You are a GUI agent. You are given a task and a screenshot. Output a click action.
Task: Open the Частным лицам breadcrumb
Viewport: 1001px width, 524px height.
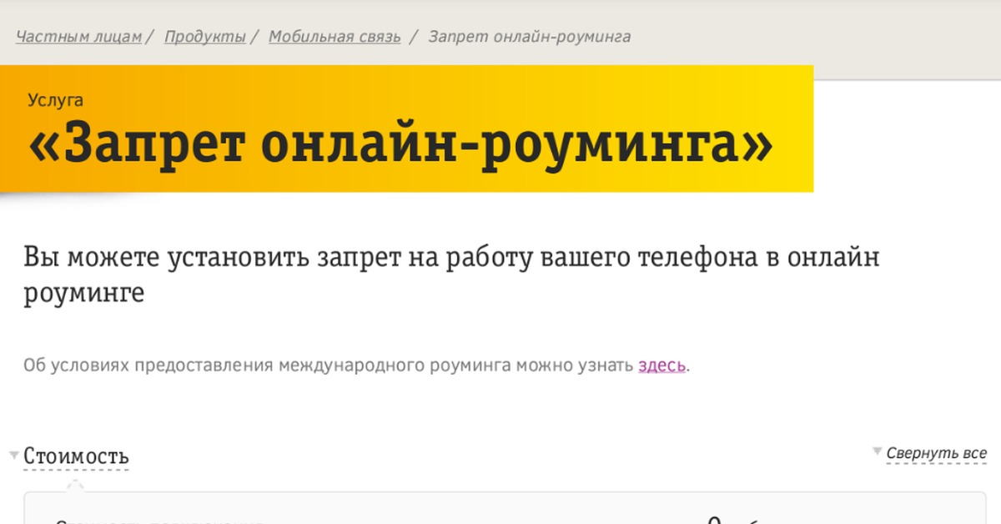[x=78, y=37]
